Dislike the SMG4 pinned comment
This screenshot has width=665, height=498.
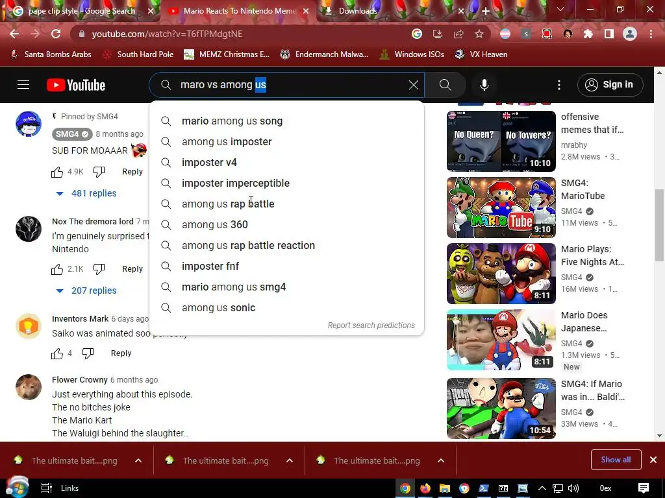[x=99, y=172]
